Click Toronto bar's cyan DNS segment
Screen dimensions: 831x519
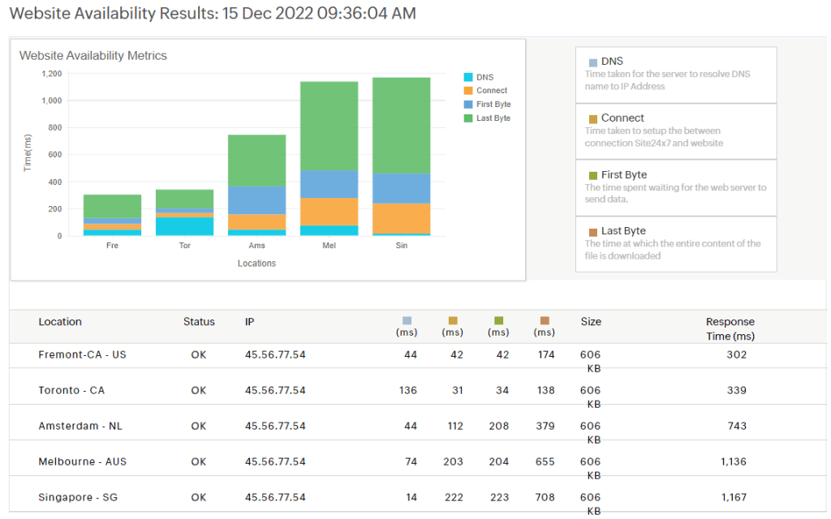(x=184, y=226)
